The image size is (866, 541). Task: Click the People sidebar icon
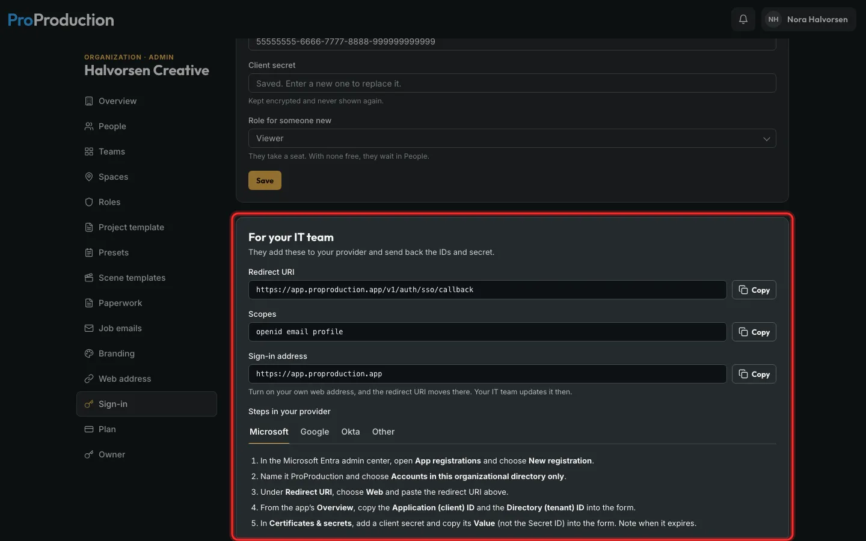[89, 126]
